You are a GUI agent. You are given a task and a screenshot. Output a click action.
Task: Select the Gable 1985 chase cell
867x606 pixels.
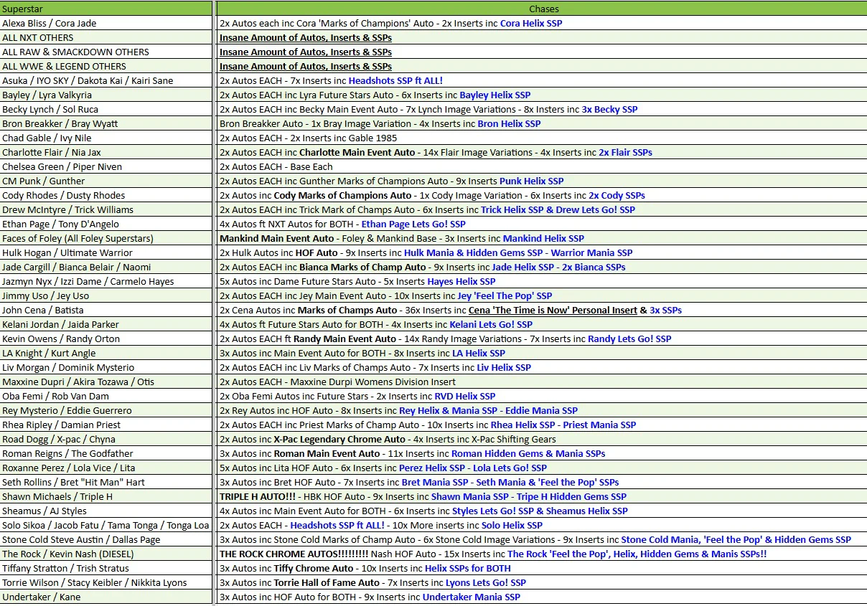[542, 138]
